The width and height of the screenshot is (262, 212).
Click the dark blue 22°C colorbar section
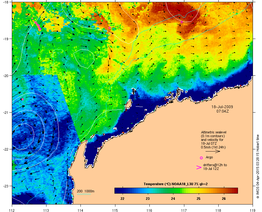123,190
